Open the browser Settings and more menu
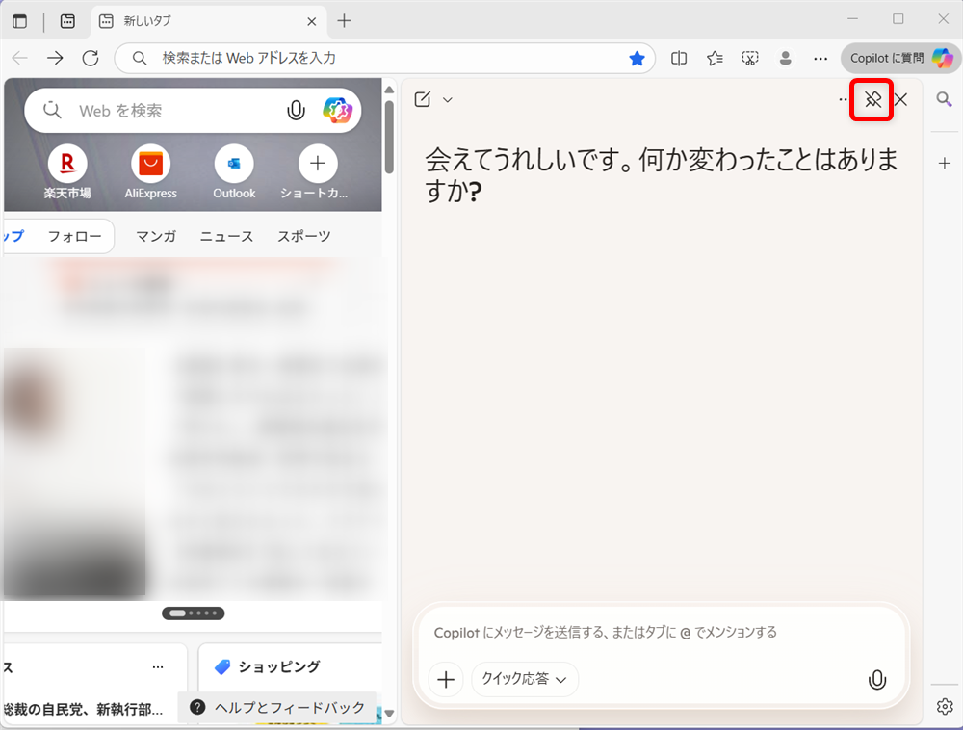The height and width of the screenshot is (730, 963). pos(820,58)
